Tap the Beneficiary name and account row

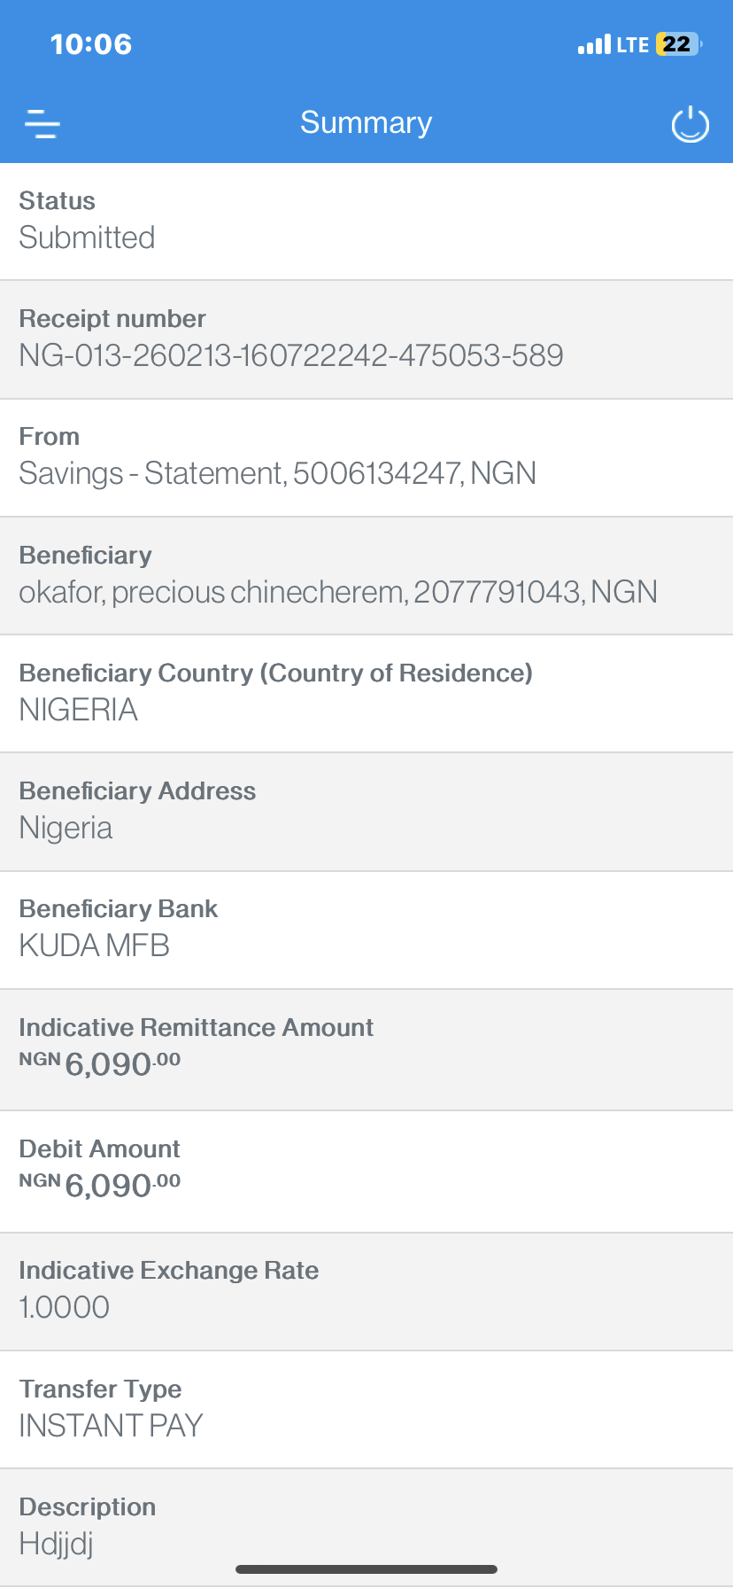click(366, 575)
